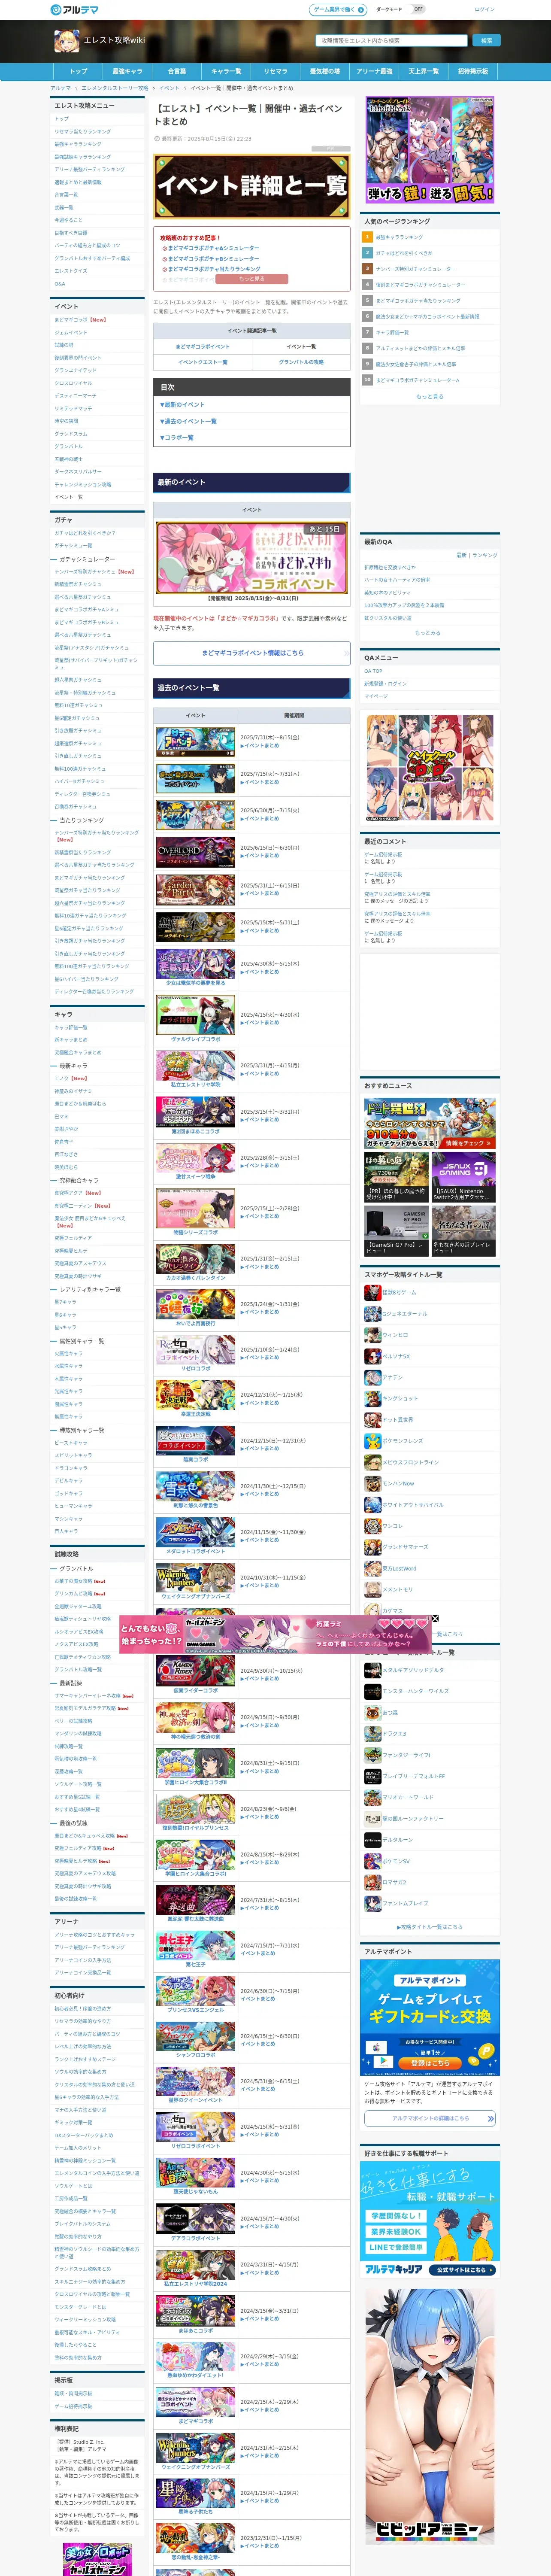The width and height of the screenshot is (551, 2576).
Task: Click the ログイン link in header
Action: pyautogui.click(x=484, y=9)
